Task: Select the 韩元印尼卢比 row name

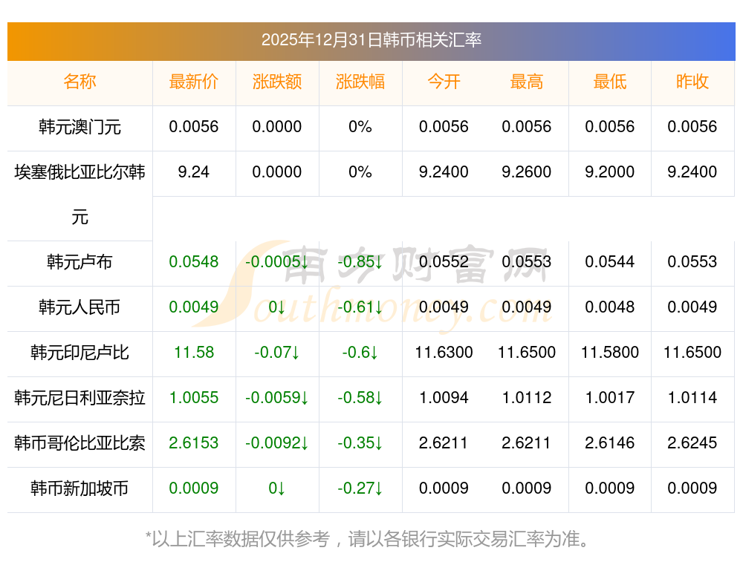Action: coord(80,353)
